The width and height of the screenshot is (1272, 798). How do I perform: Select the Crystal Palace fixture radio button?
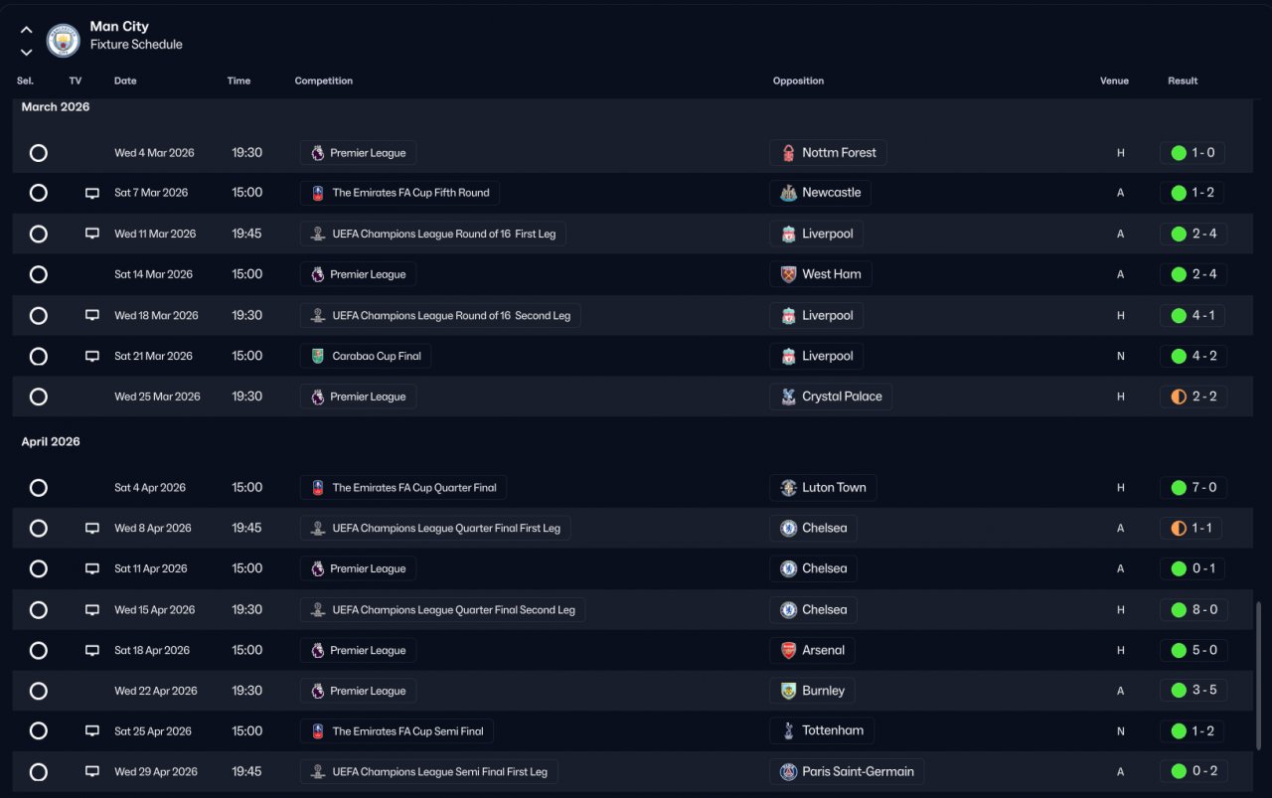click(39, 397)
